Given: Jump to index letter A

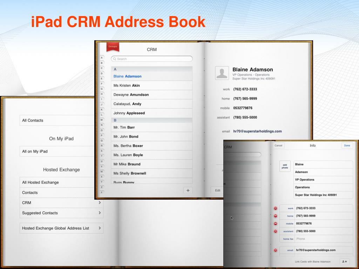Looking at the screenshot, I should [102, 58].
